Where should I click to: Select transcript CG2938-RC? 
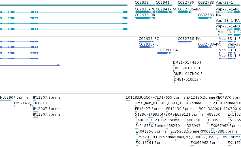click(145, 9)
